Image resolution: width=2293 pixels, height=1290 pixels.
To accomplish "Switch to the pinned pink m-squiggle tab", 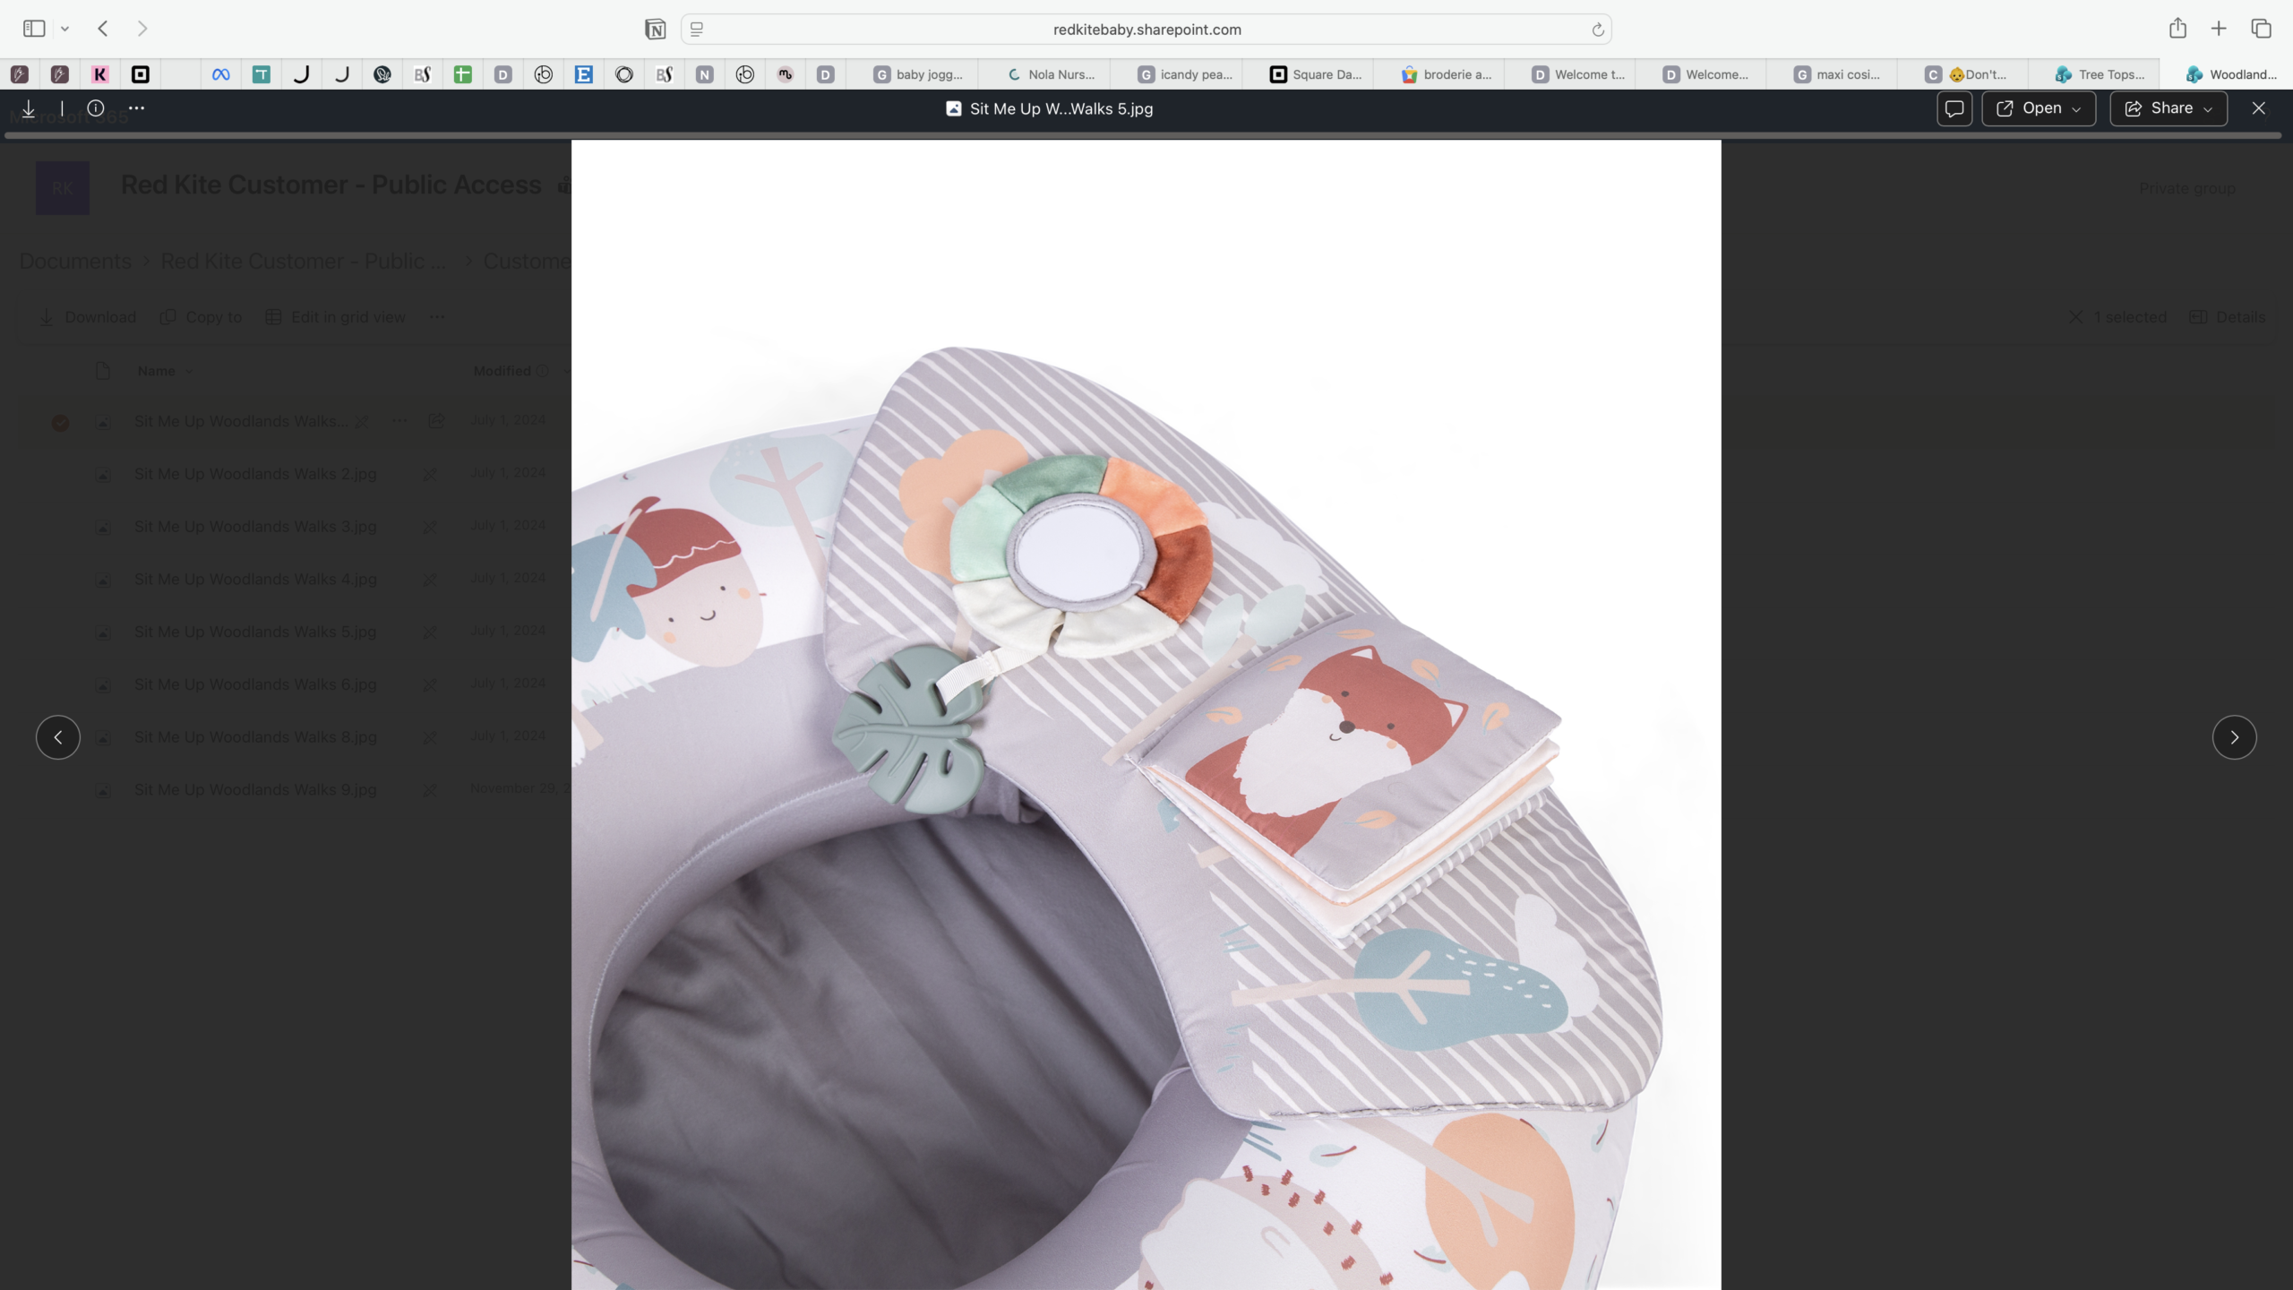I will 786,74.
